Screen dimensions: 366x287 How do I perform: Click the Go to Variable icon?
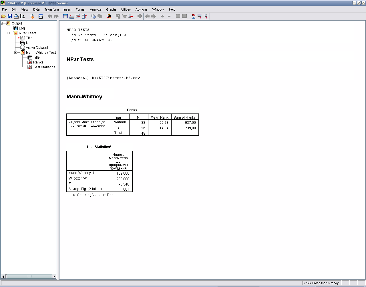coord(78,16)
